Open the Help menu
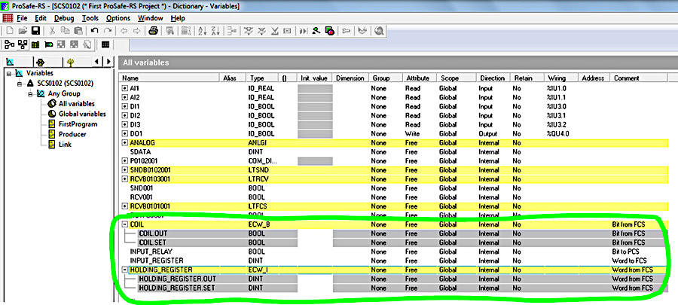Screen dimensions: 678x305 click(178, 18)
